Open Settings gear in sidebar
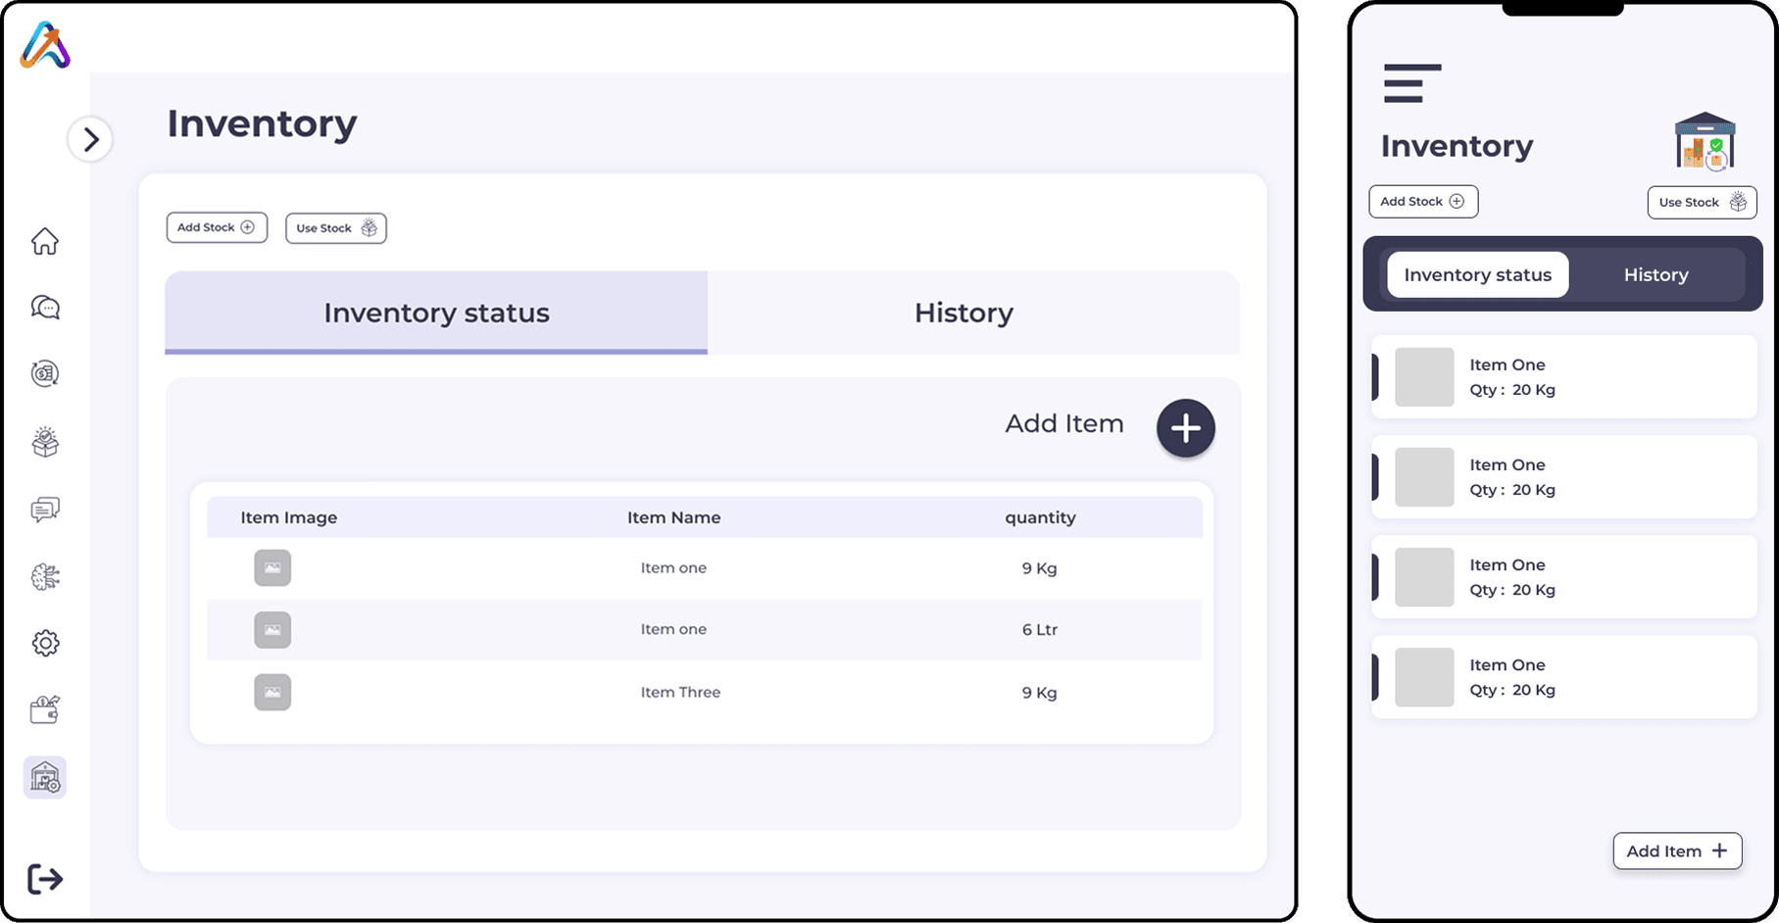 tap(45, 643)
